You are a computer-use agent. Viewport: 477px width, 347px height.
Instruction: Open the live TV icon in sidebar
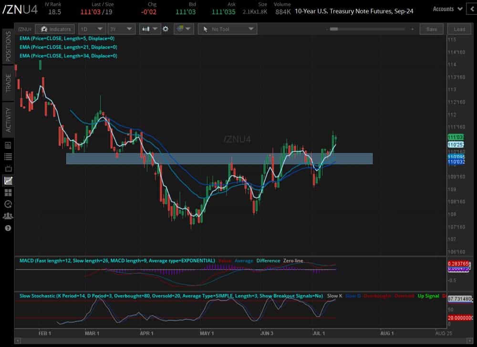click(x=8, y=168)
